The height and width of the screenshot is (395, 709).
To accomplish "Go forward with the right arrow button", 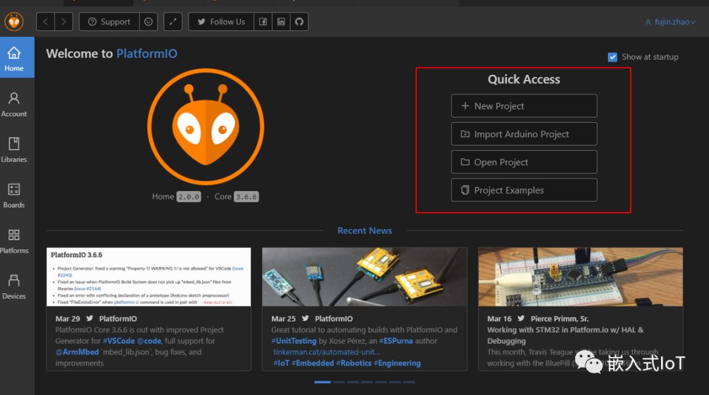I will pos(64,22).
